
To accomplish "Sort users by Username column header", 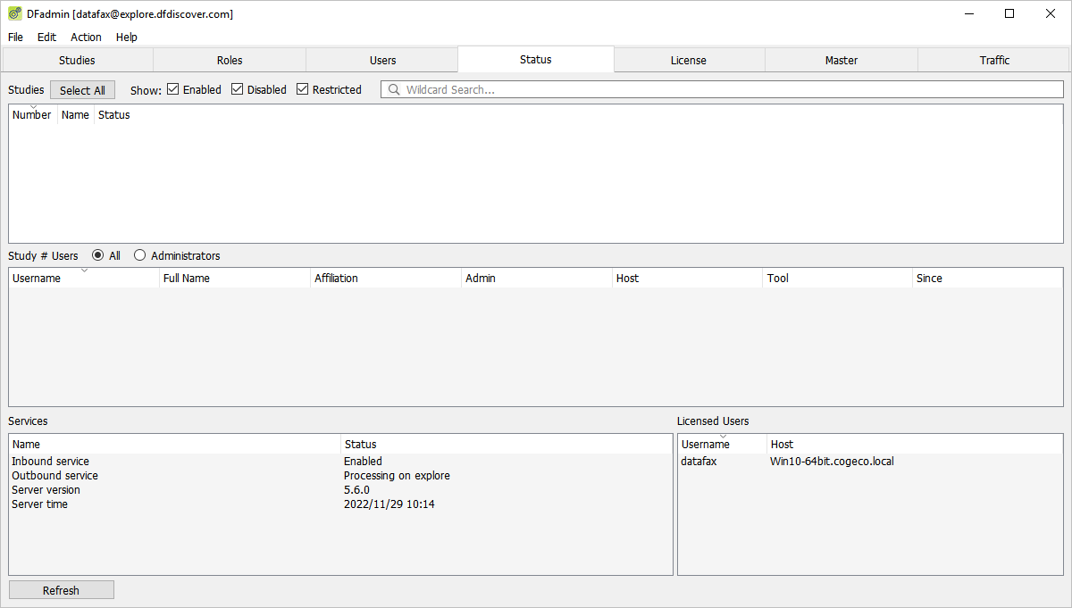I will coord(84,278).
